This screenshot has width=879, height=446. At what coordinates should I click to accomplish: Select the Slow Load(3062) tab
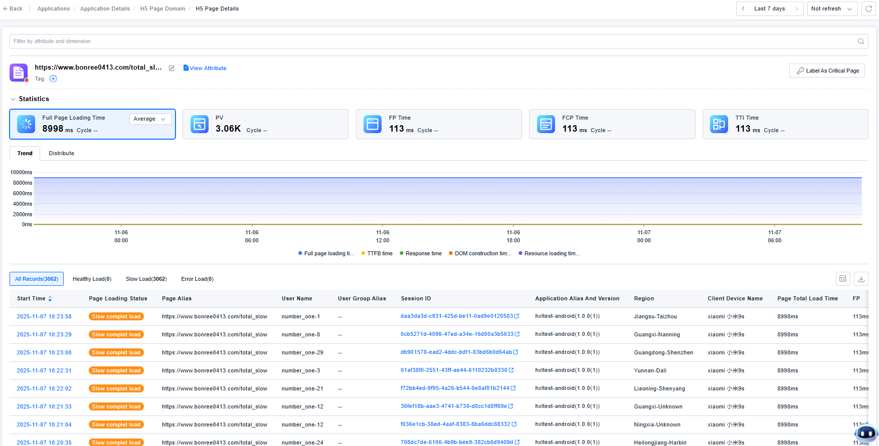[146, 279]
